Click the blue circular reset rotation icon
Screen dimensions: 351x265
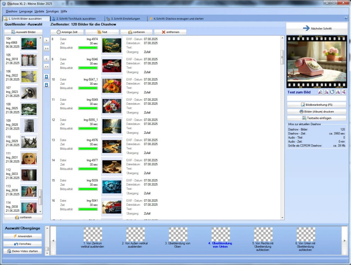[332, 92]
